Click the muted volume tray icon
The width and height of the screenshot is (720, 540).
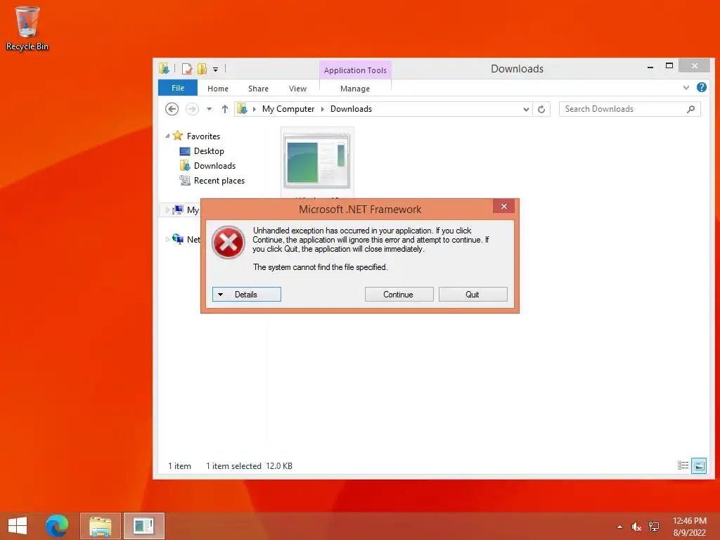pos(636,527)
